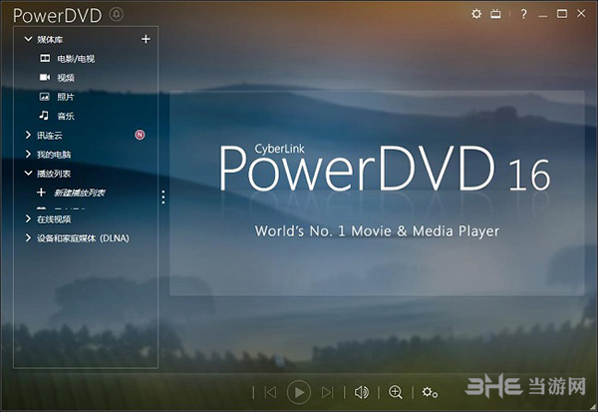Viewport: 598px width, 412px height.
Task: Click the 在线视频 label
Action: (54, 218)
